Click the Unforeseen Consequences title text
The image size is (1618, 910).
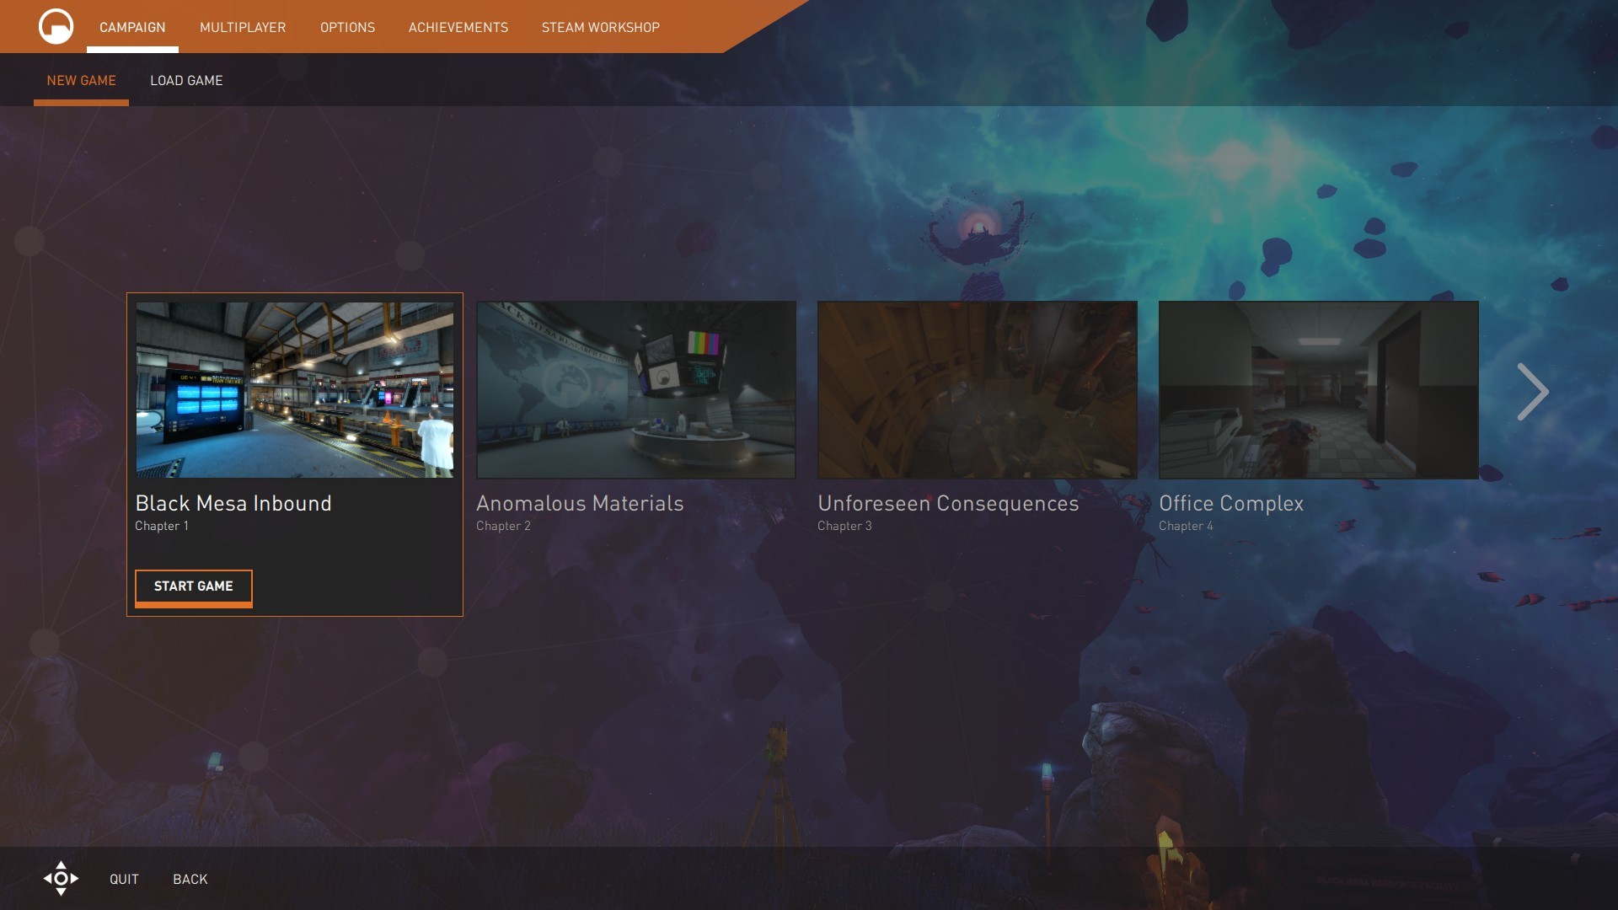pyautogui.click(x=948, y=503)
